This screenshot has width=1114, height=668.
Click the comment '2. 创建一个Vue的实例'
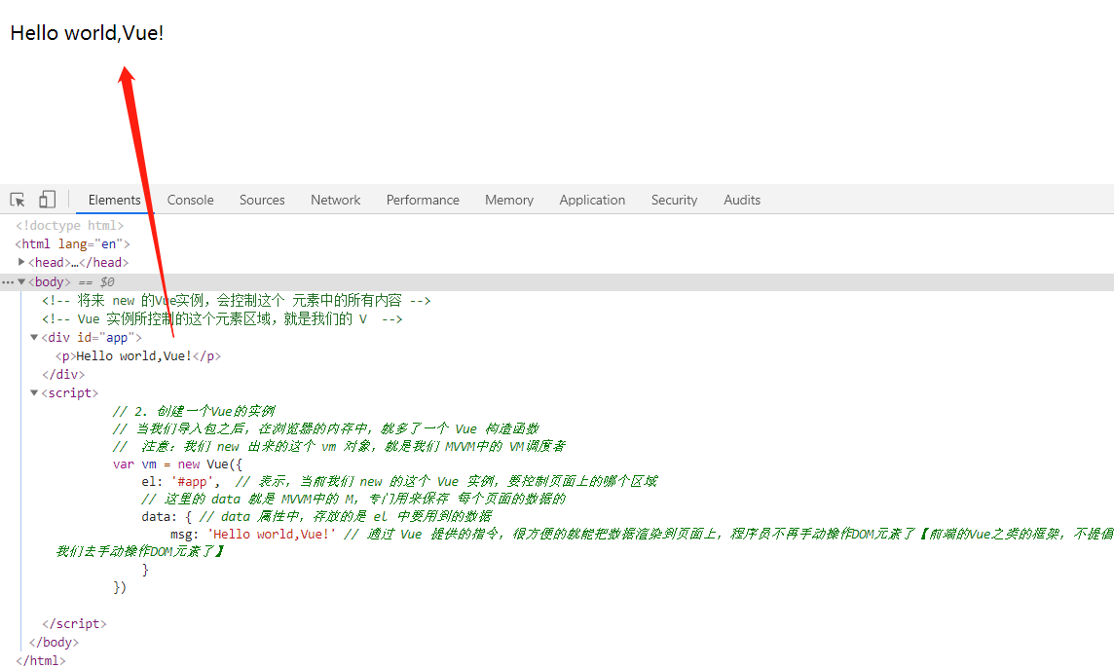193,412
